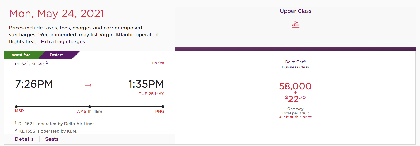Image resolution: width=420 pixels, height=146 pixels.
Task: Click the 1:35PM arrival time
Action: 146,84
